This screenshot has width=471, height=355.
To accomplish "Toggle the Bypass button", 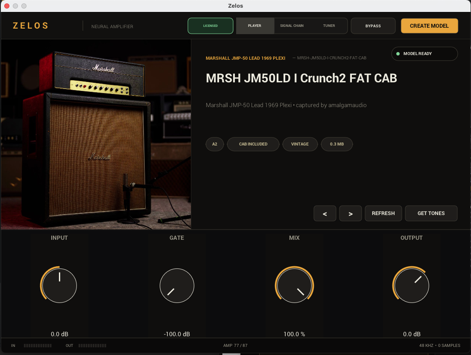I will coord(373,26).
